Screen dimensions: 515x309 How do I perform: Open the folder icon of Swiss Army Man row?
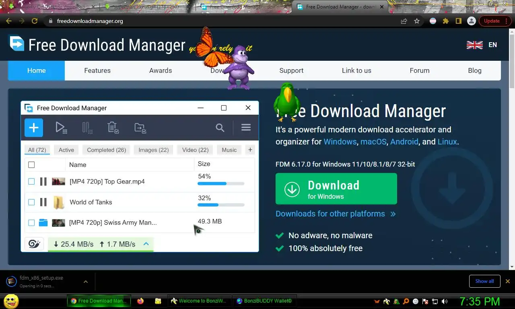pyautogui.click(x=43, y=222)
